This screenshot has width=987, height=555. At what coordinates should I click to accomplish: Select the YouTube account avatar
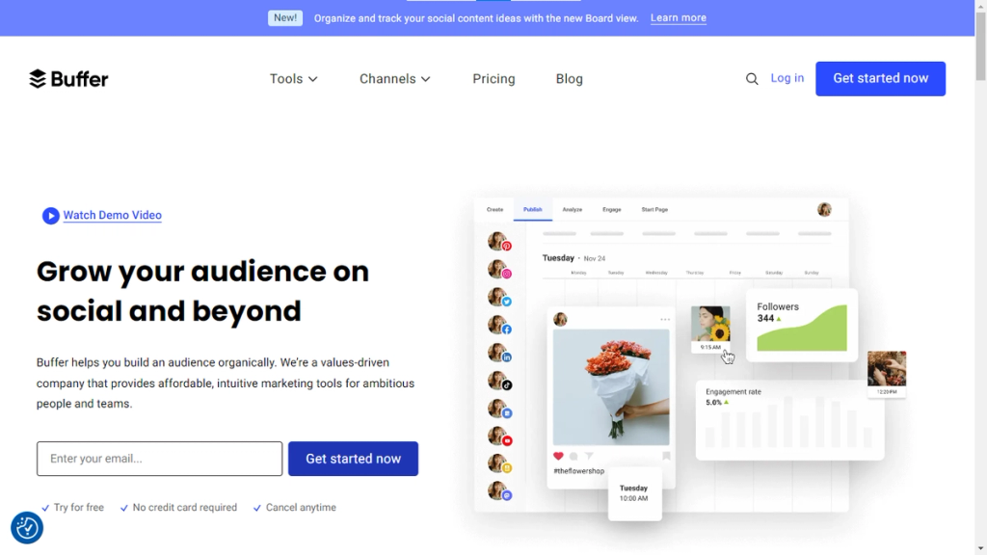click(x=499, y=436)
